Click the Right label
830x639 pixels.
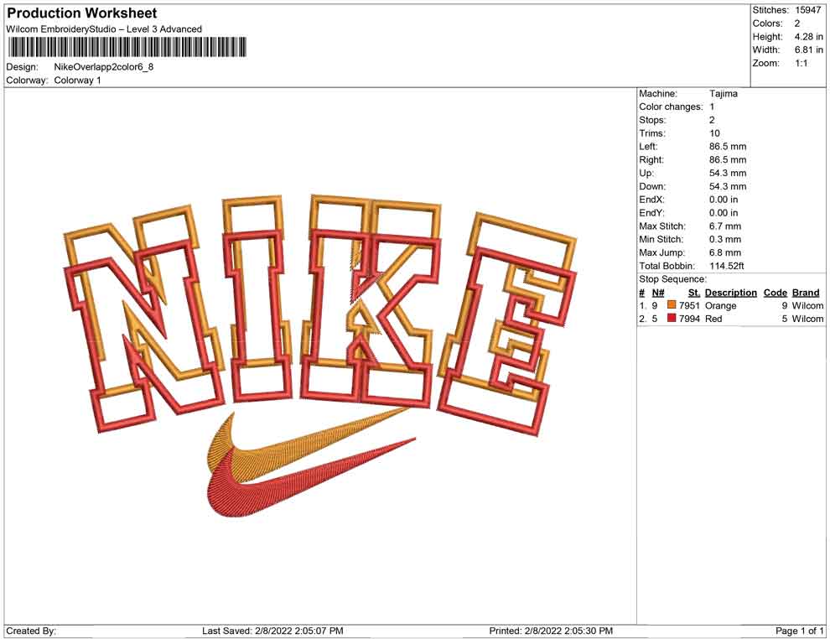pos(651,160)
